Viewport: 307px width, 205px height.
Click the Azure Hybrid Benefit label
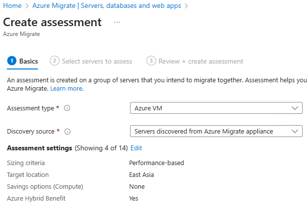(36, 198)
